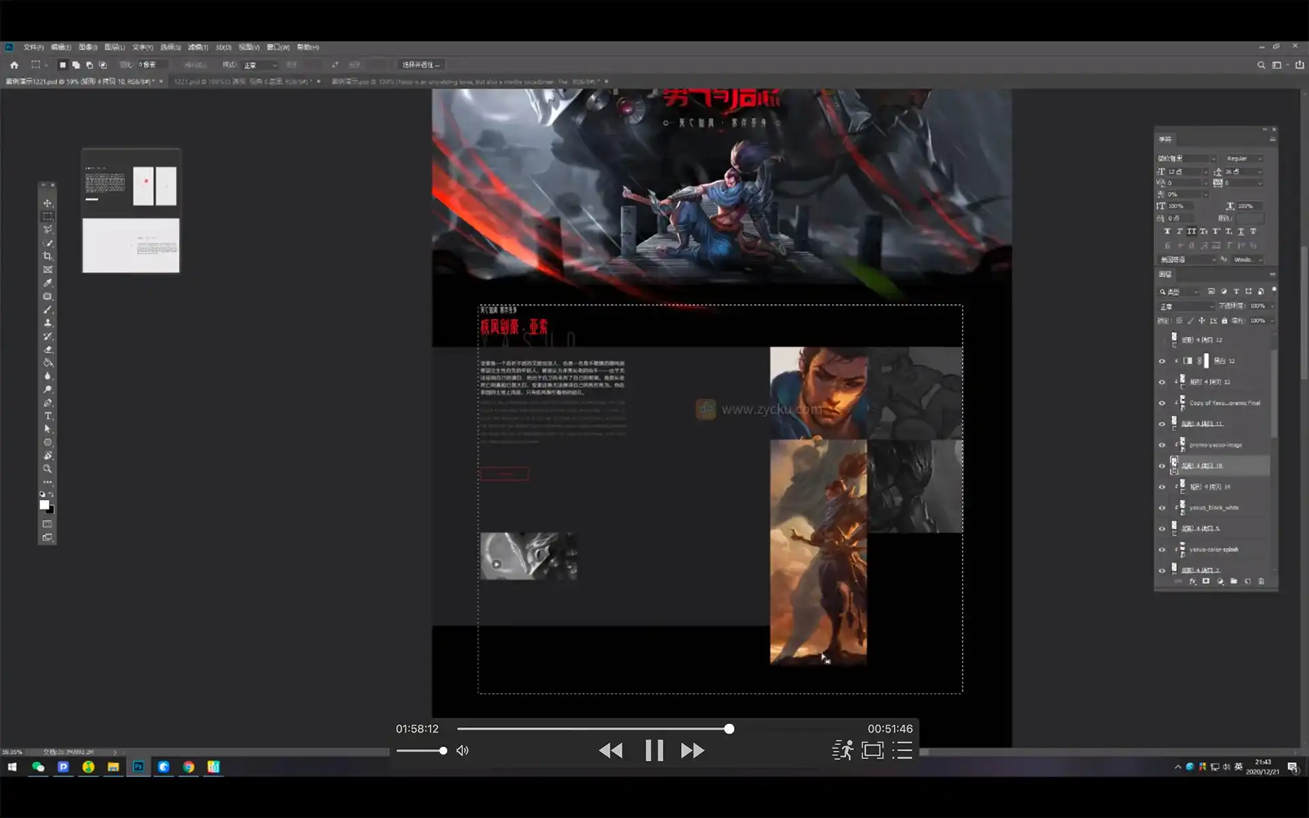Screen dimensions: 1309x818
Task: Open the 3D menu
Action: pos(223,47)
